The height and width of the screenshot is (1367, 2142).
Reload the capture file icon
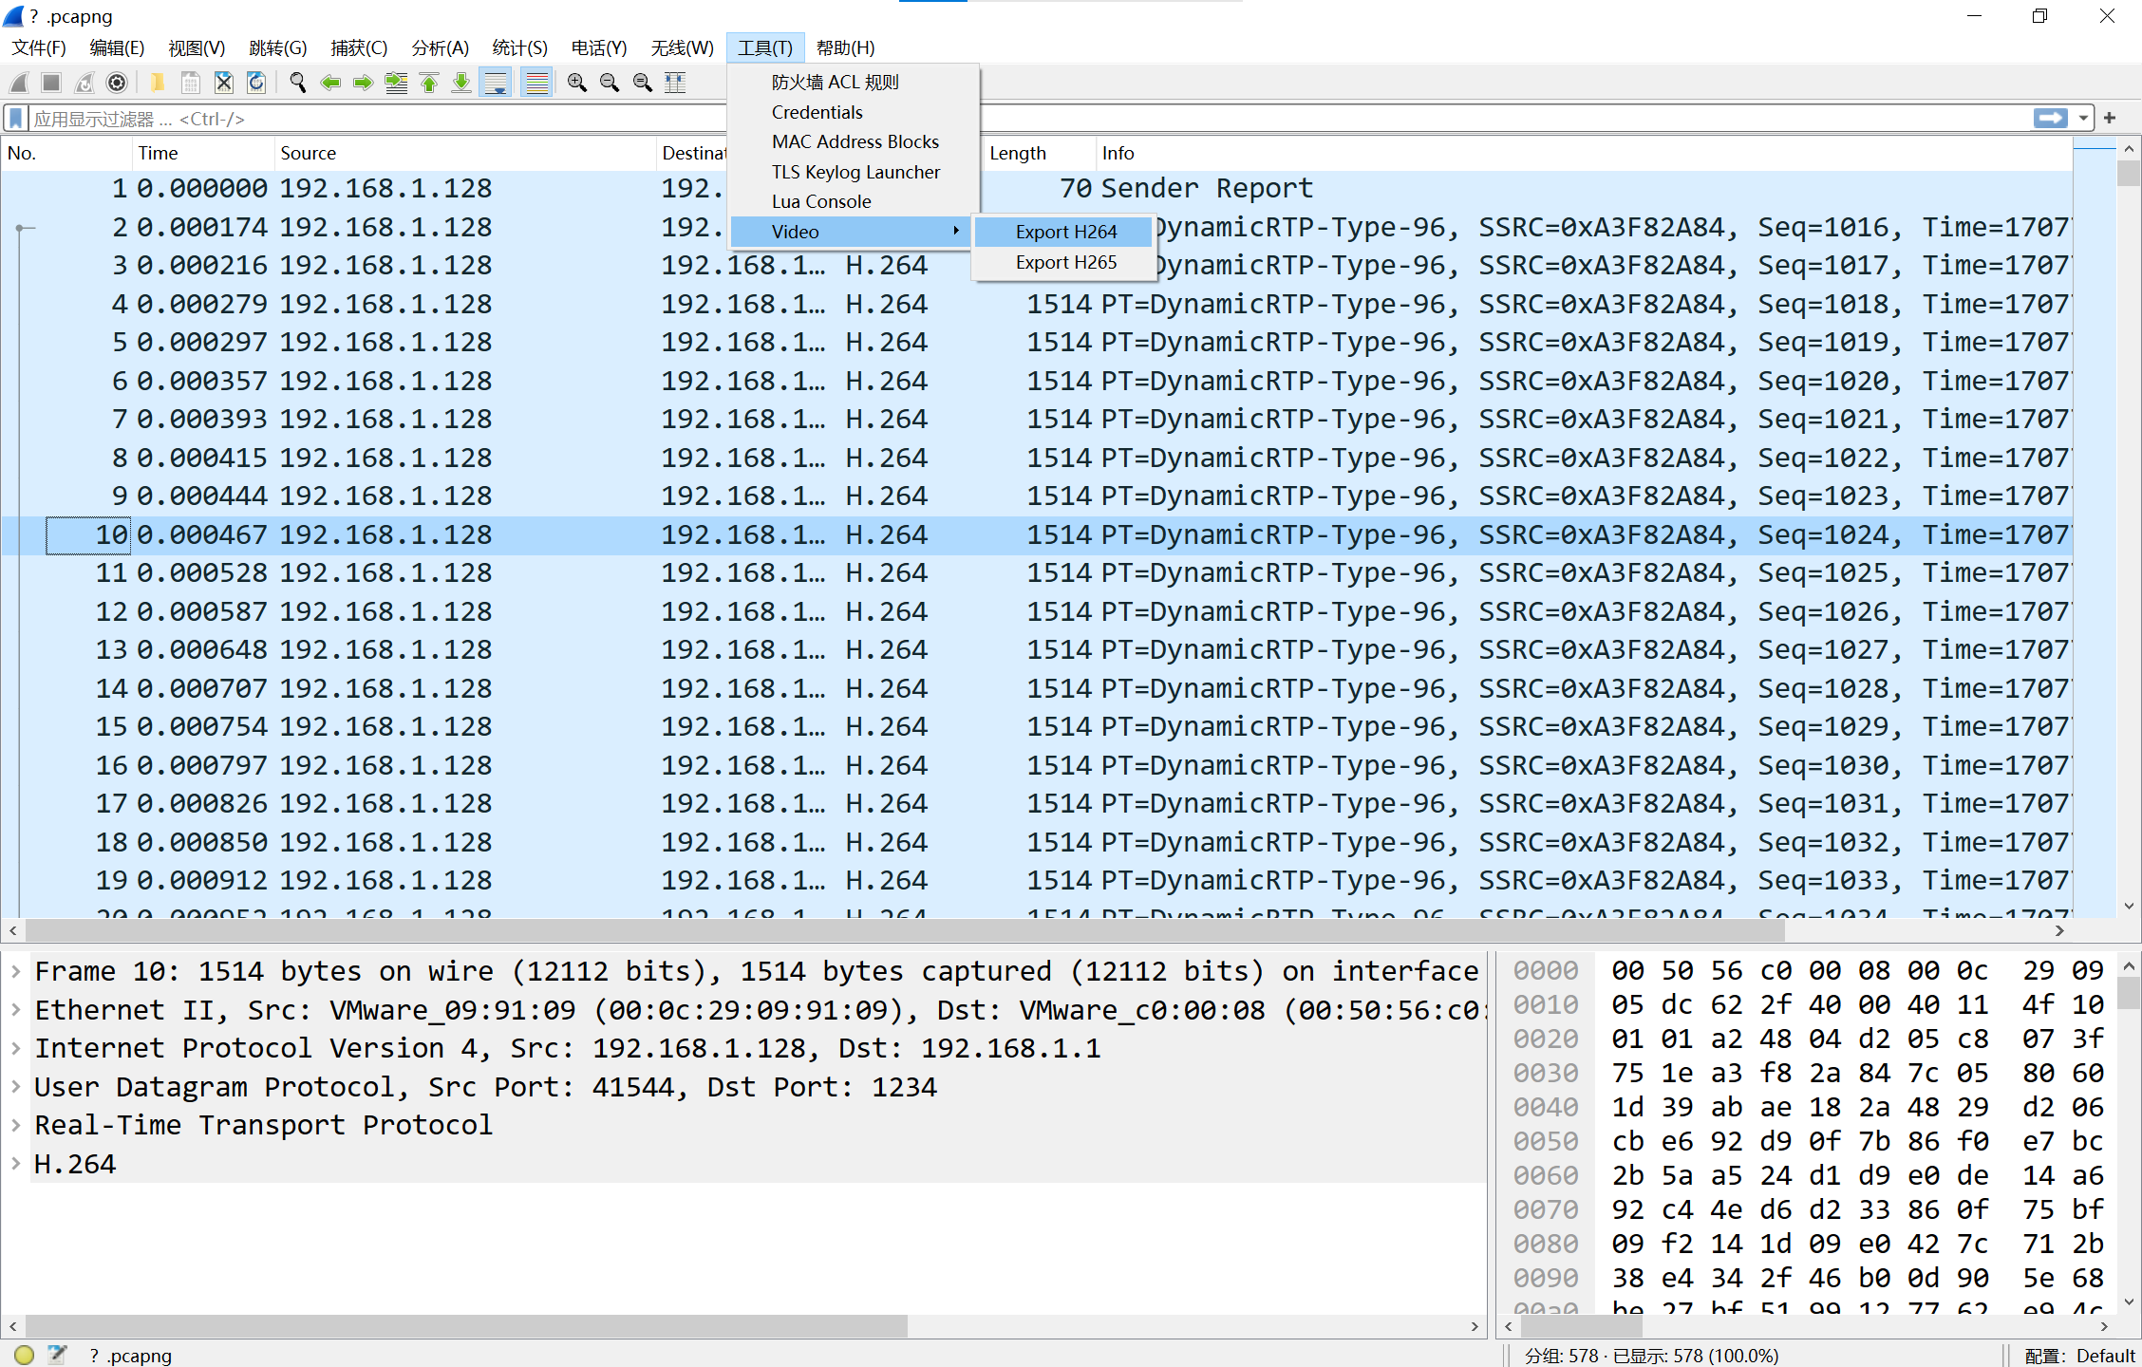[x=256, y=83]
